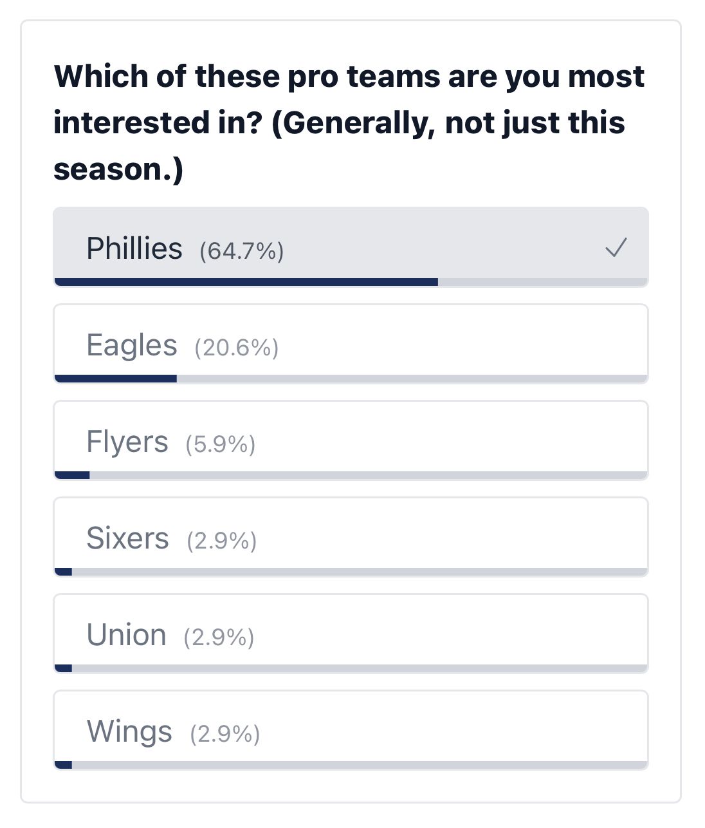The height and width of the screenshot is (828, 705).
Task: Choose the Union poll option
Action: point(351,634)
